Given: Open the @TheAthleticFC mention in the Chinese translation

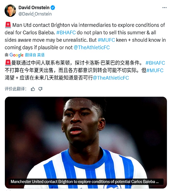Looking at the screenshot, I should click(111, 78).
